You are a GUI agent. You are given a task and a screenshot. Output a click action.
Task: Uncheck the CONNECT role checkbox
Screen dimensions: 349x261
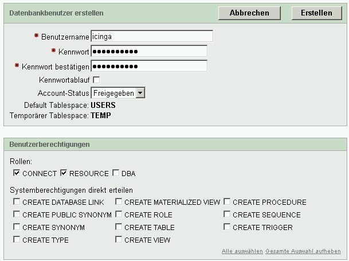(x=17, y=173)
